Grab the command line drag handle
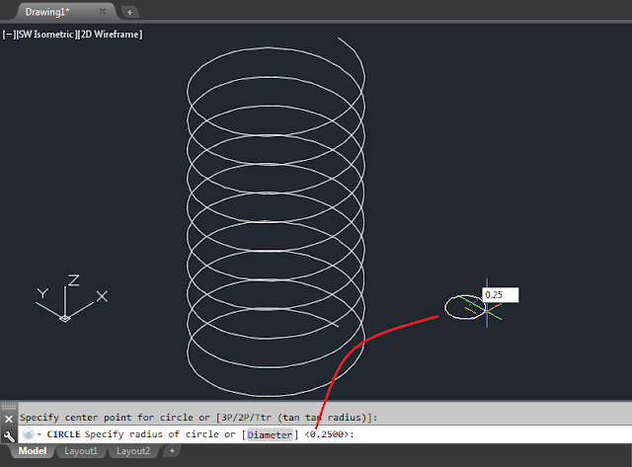The image size is (632, 467). point(9,407)
